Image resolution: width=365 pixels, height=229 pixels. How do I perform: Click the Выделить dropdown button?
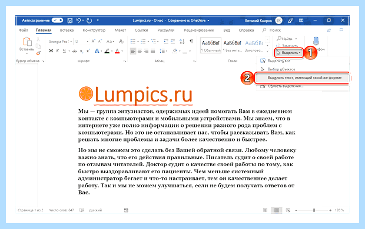click(289, 53)
